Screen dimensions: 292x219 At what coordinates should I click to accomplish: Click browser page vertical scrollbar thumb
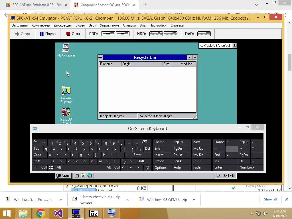click(289, 62)
